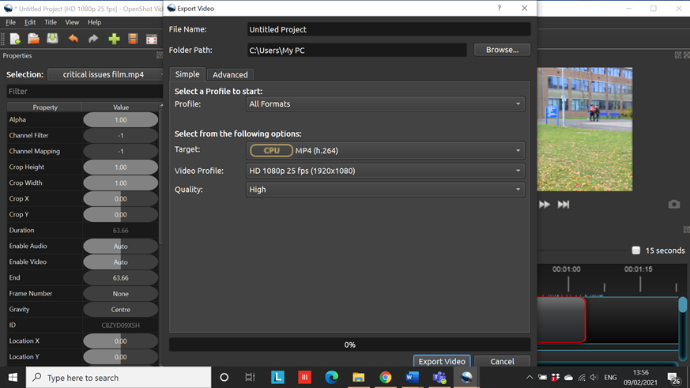Click the 00:01:00 timeline ruler mark
The width and height of the screenshot is (690, 388).
pos(567,269)
